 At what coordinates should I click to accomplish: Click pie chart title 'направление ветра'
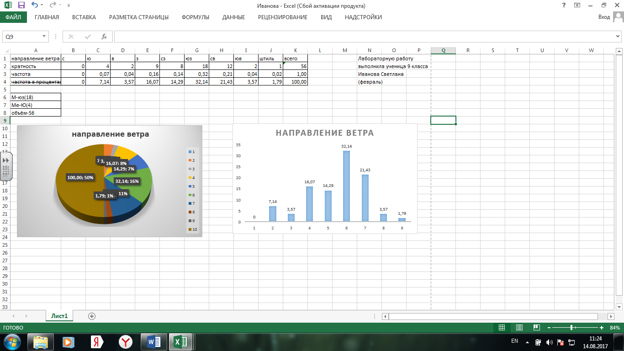(110, 134)
